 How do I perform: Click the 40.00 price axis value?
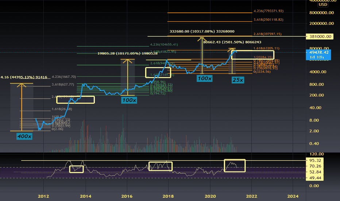(315, 107)
